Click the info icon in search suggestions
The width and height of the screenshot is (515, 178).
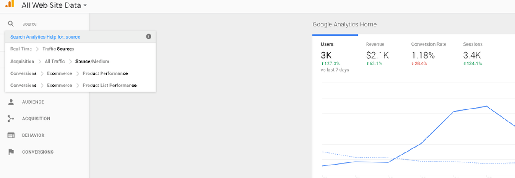point(148,36)
